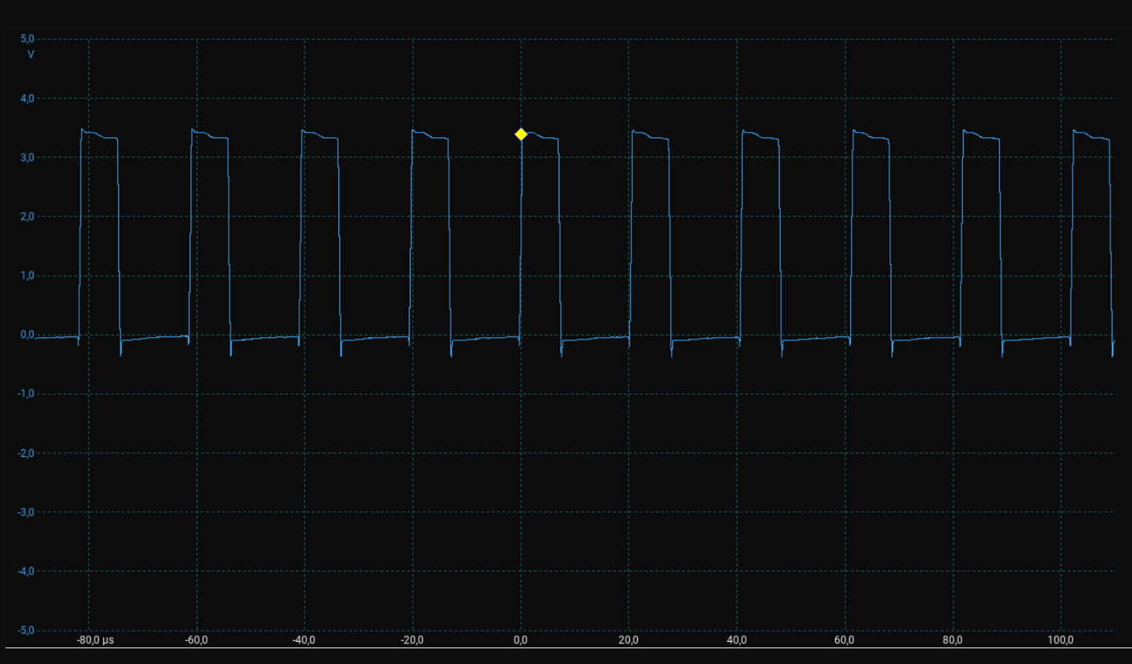Click the -40,0 time axis label
Screen dimensions: 1132x664
coord(304,640)
